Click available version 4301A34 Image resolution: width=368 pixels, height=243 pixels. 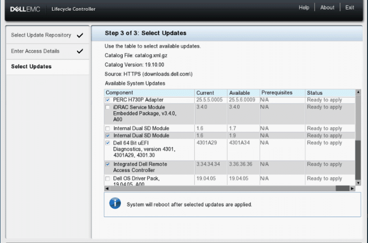click(239, 143)
